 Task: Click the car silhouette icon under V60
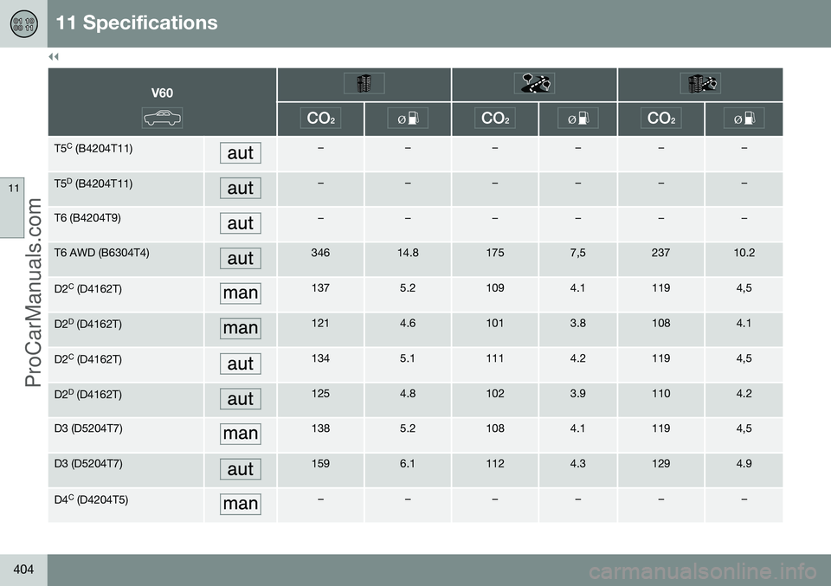coord(162,118)
